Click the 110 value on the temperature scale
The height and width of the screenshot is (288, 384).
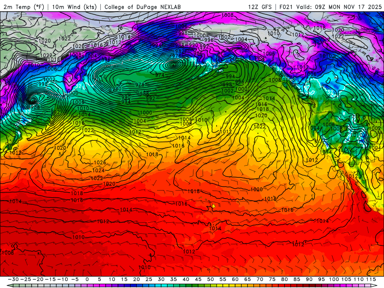[x=359, y=279]
